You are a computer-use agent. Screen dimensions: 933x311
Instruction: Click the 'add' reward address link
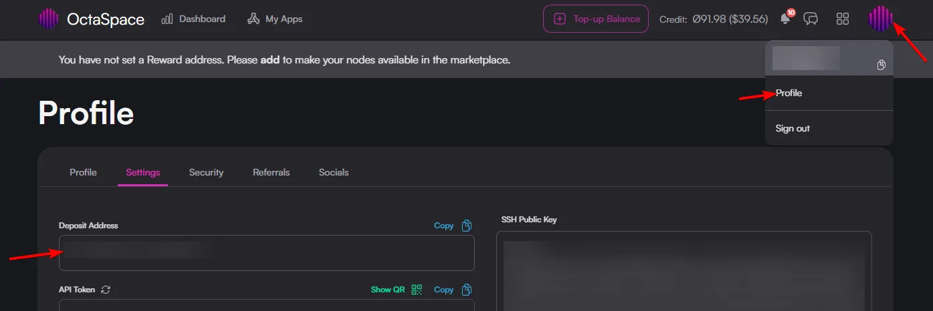tap(270, 59)
